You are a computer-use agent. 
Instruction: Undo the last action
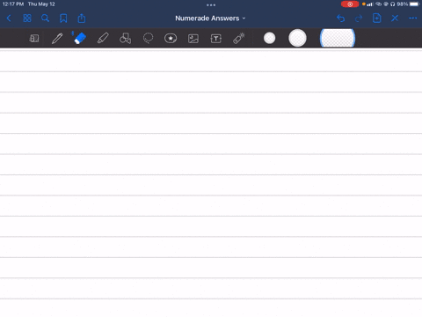[x=340, y=18]
